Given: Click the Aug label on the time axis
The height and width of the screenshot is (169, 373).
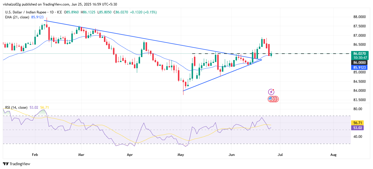Looking at the screenshot, I should tap(334, 154).
